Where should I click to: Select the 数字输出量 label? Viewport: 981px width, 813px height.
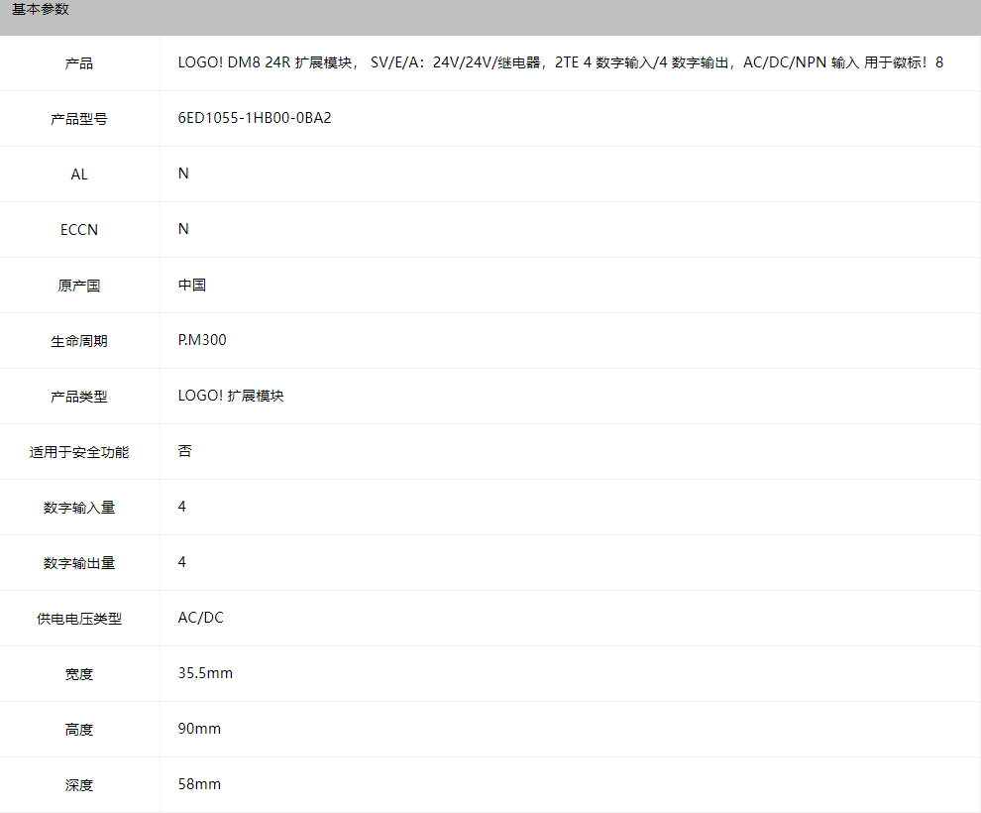79,563
